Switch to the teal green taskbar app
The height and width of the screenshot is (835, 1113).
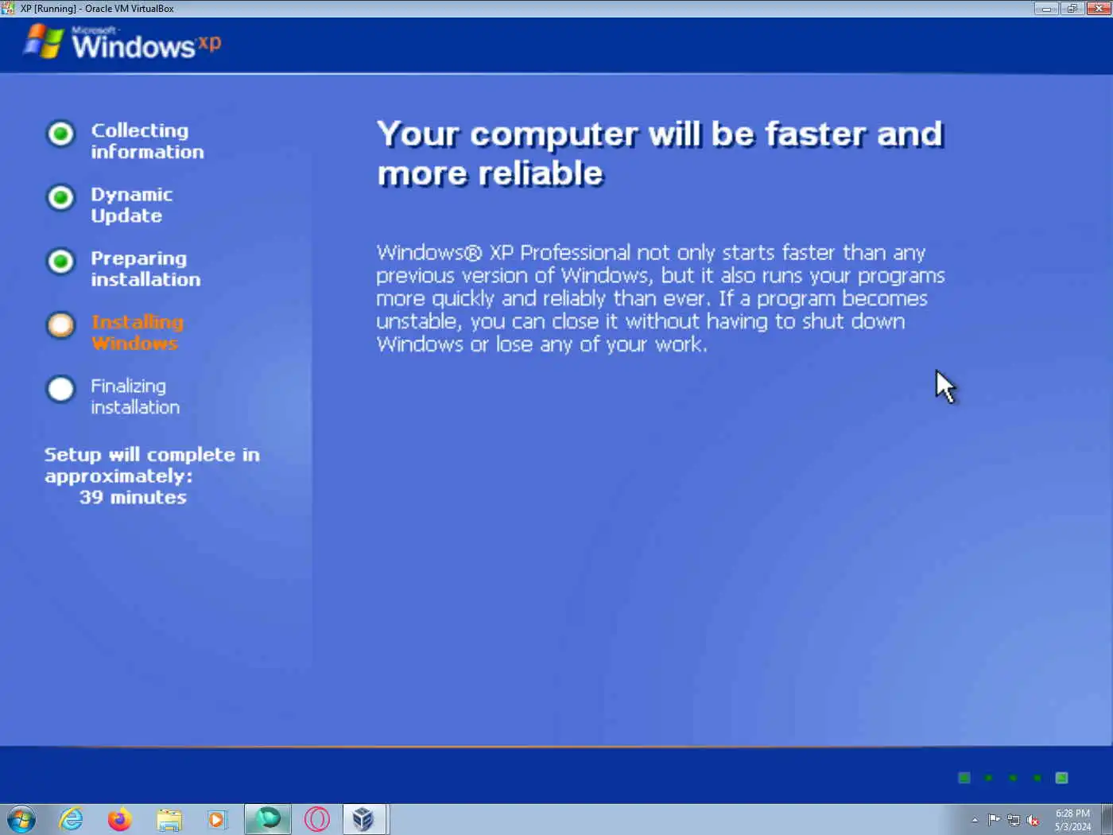[268, 819]
